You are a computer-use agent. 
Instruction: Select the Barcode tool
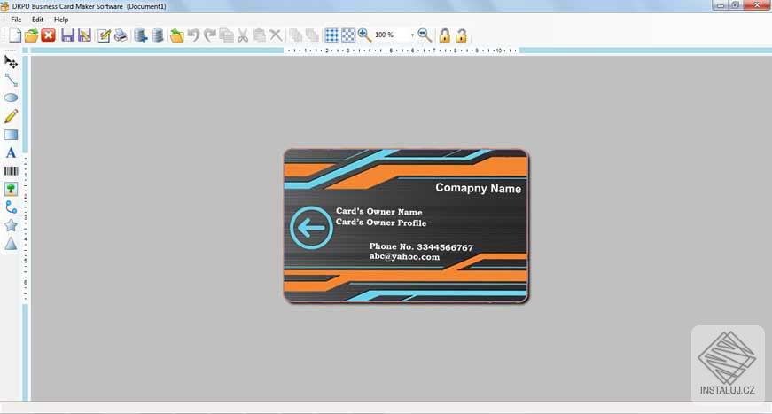point(11,171)
